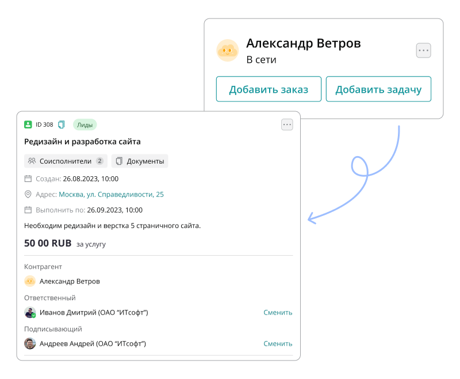Click the Лиды status tag
The image size is (460, 379).
[x=85, y=124]
